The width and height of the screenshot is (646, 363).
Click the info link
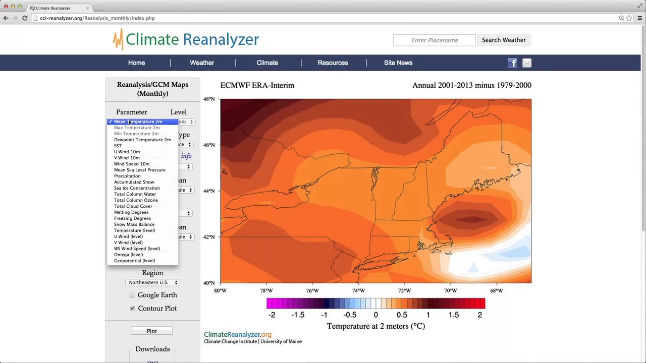click(186, 156)
